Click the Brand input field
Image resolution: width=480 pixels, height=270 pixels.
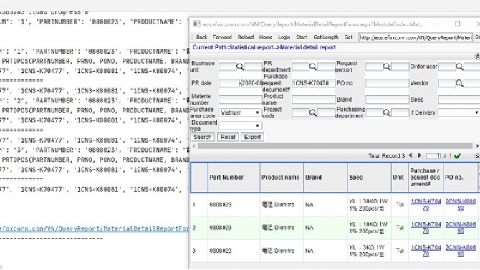pos(387,100)
